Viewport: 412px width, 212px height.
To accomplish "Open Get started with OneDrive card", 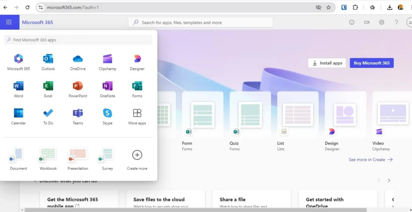I will pyautogui.click(x=338, y=200).
